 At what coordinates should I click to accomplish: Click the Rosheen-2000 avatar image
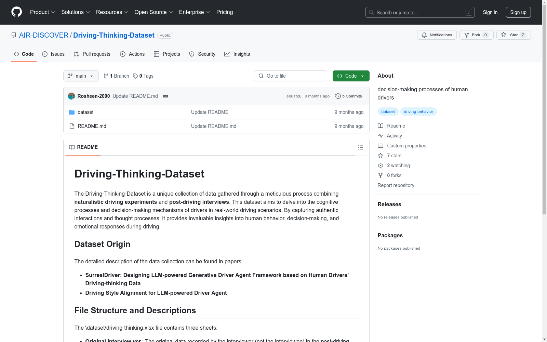[71, 96]
